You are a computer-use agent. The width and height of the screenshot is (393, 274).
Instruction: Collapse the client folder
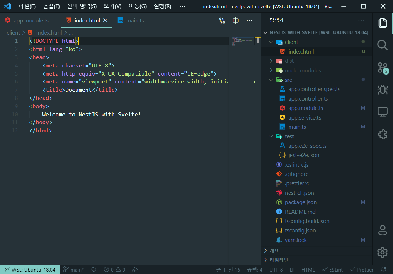(x=271, y=42)
